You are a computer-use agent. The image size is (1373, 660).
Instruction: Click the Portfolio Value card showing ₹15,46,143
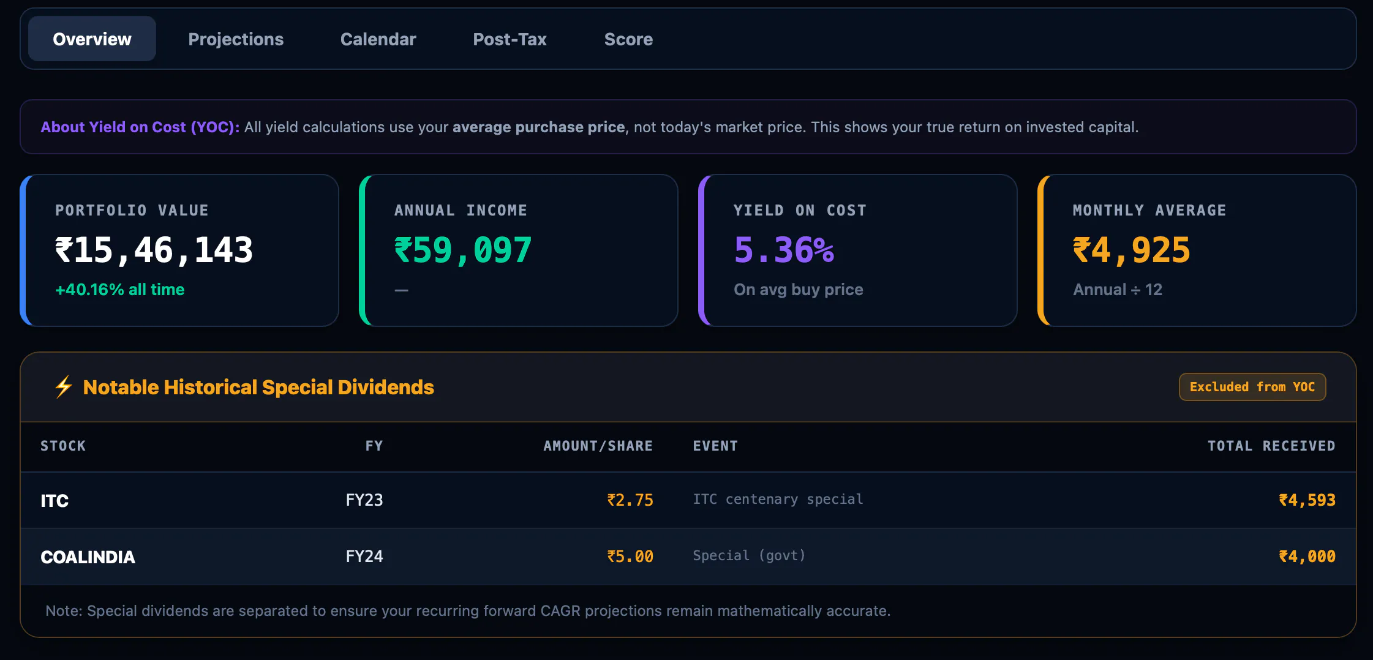(179, 250)
